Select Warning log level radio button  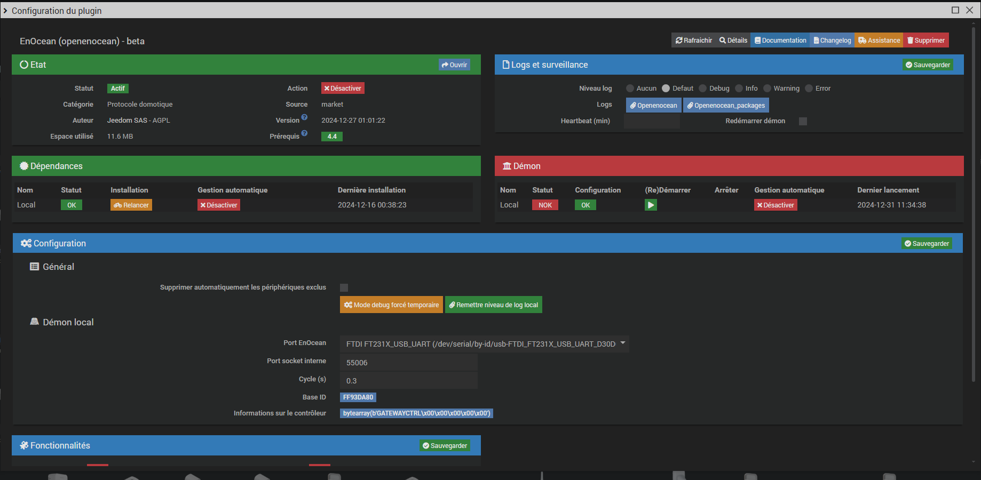coord(768,89)
